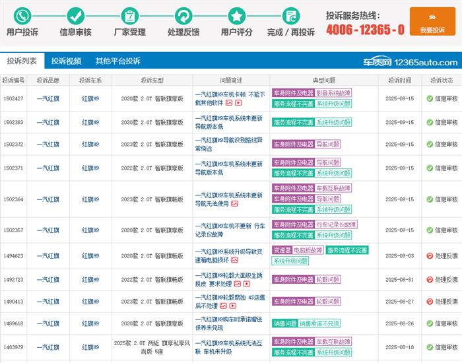Click the 处理反馈 refresh step icon

pos(183,16)
